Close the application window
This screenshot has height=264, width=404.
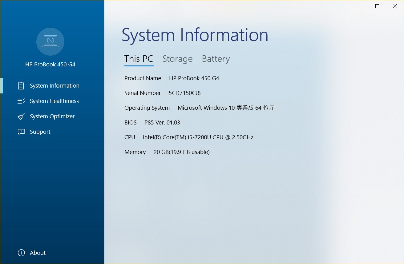click(395, 6)
